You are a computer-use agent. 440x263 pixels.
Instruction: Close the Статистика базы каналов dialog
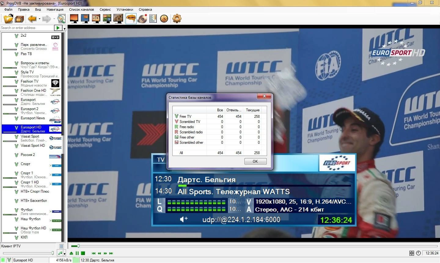pyautogui.click(x=264, y=96)
